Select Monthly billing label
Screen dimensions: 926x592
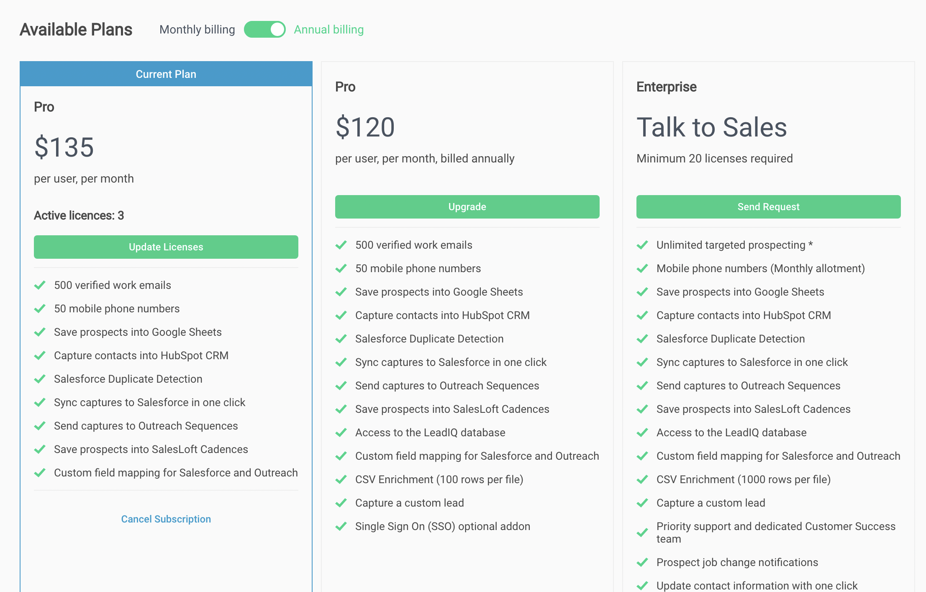[197, 30]
